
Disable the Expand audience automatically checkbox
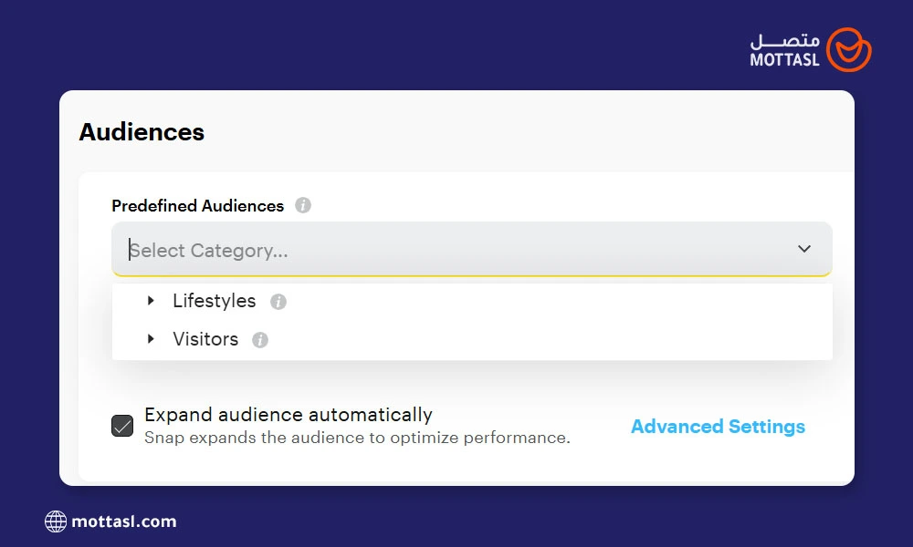(x=122, y=426)
